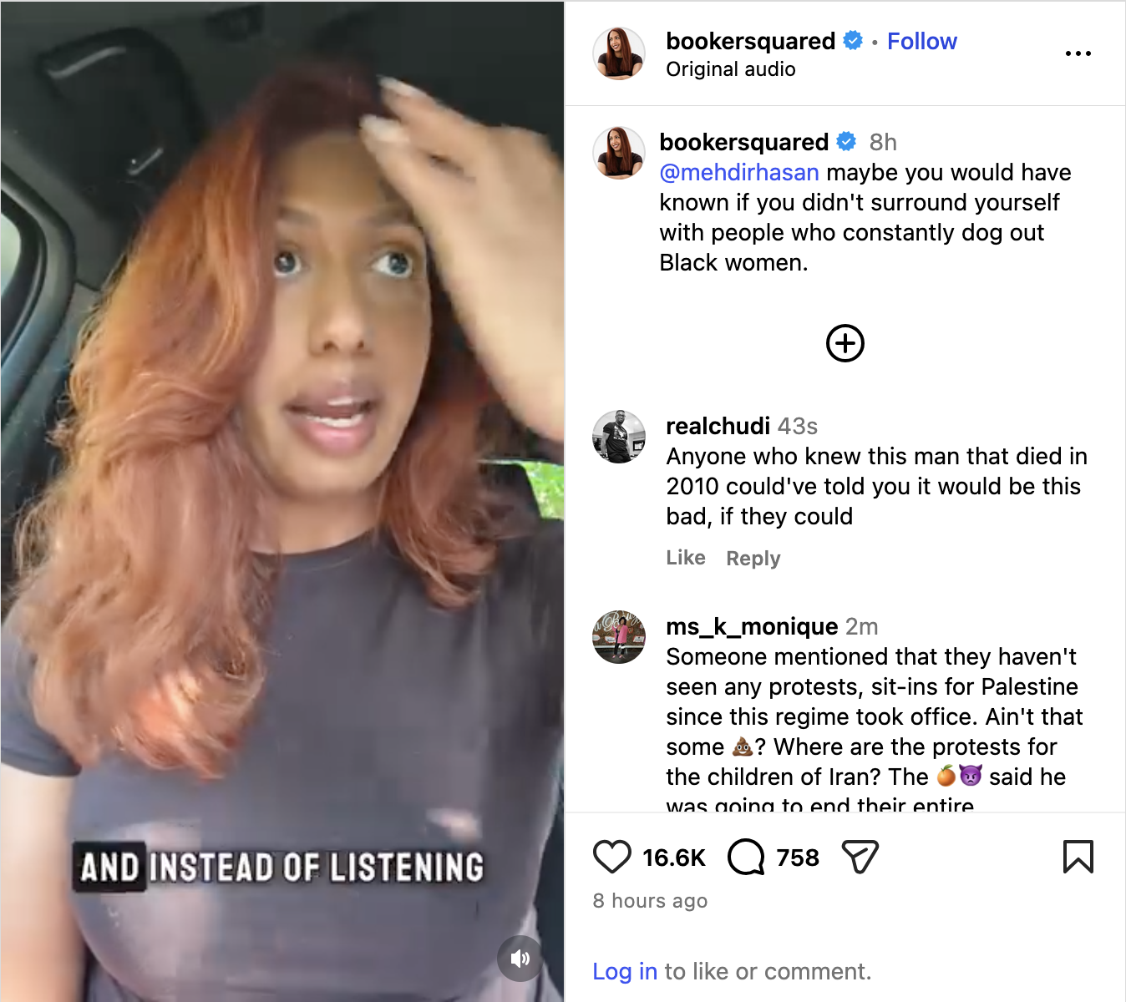Open the three-dot more options menu
This screenshot has height=1002, width=1126.
pyautogui.click(x=1078, y=53)
